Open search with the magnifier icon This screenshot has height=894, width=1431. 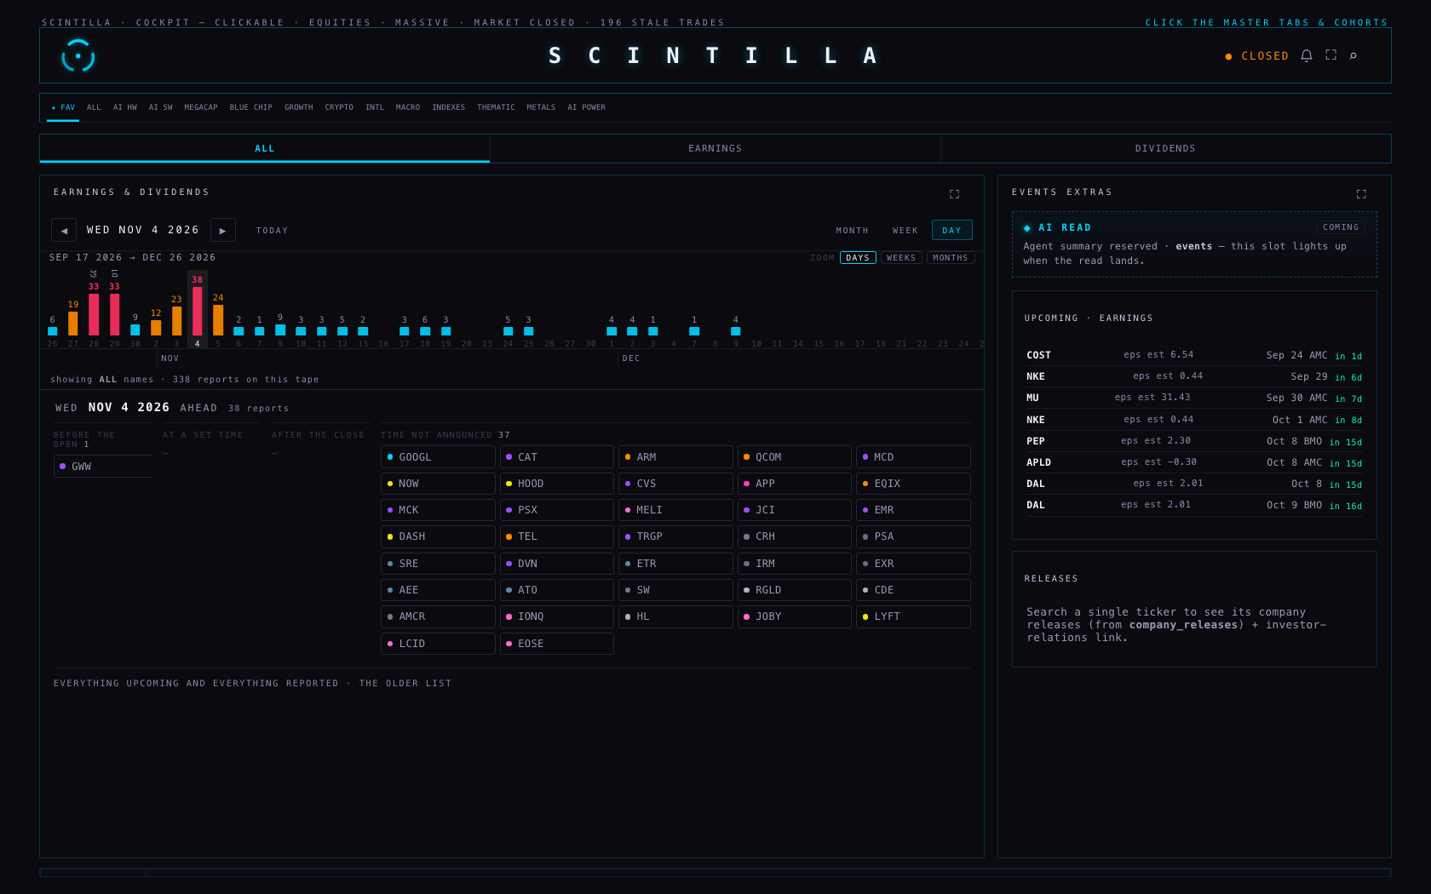[x=1353, y=55]
